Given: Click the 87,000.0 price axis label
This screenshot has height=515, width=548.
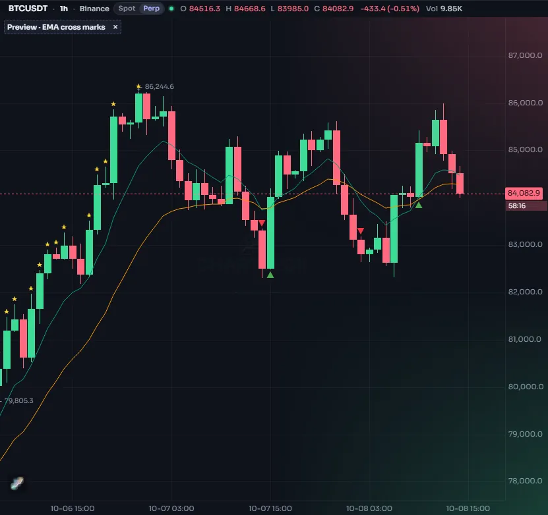Looking at the screenshot, I should pyautogui.click(x=525, y=55).
